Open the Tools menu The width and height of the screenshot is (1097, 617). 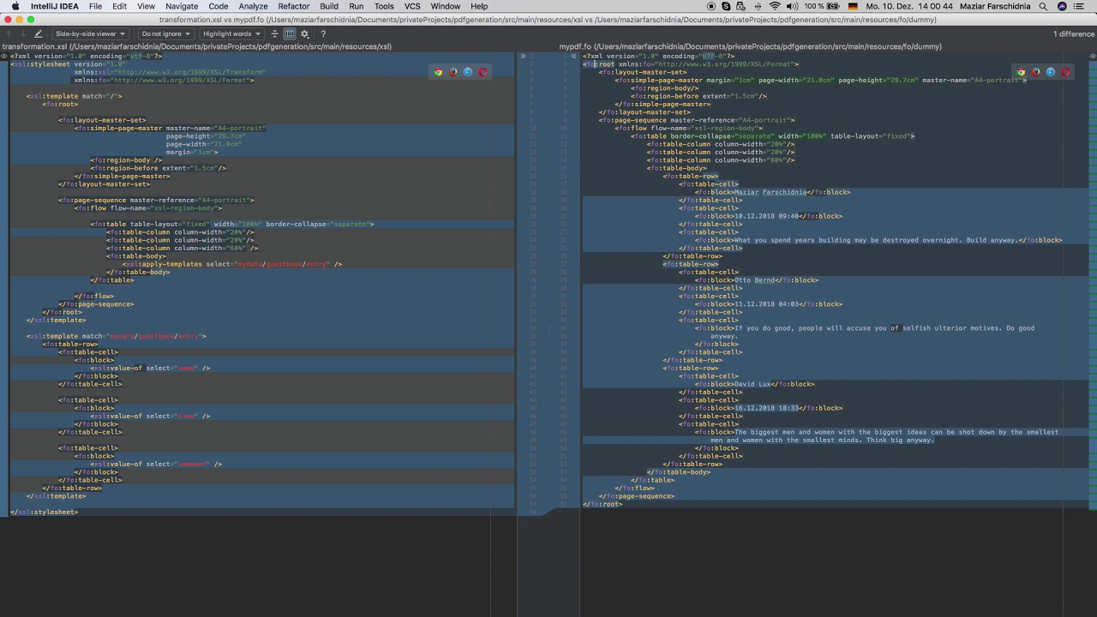click(384, 6)
